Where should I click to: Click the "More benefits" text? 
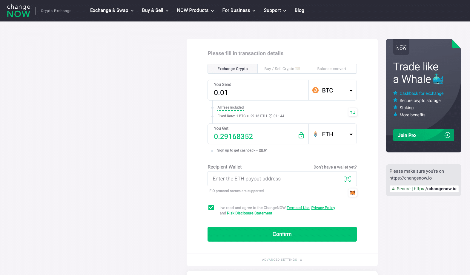(412, 115)
